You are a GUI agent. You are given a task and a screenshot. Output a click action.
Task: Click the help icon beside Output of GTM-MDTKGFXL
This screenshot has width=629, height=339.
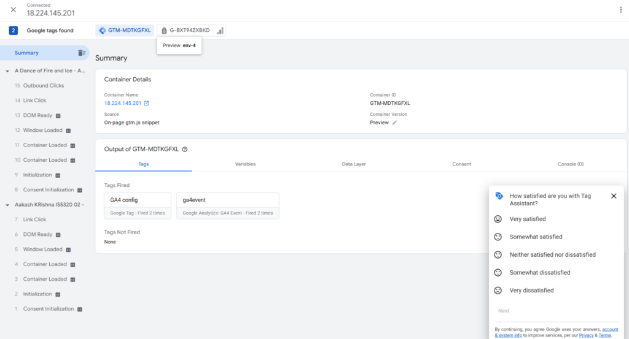pos(185,149)
